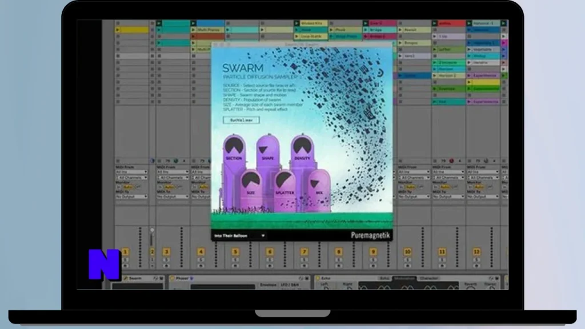Solo track 4
Screen dimensions: 585x329
[201, 260]
